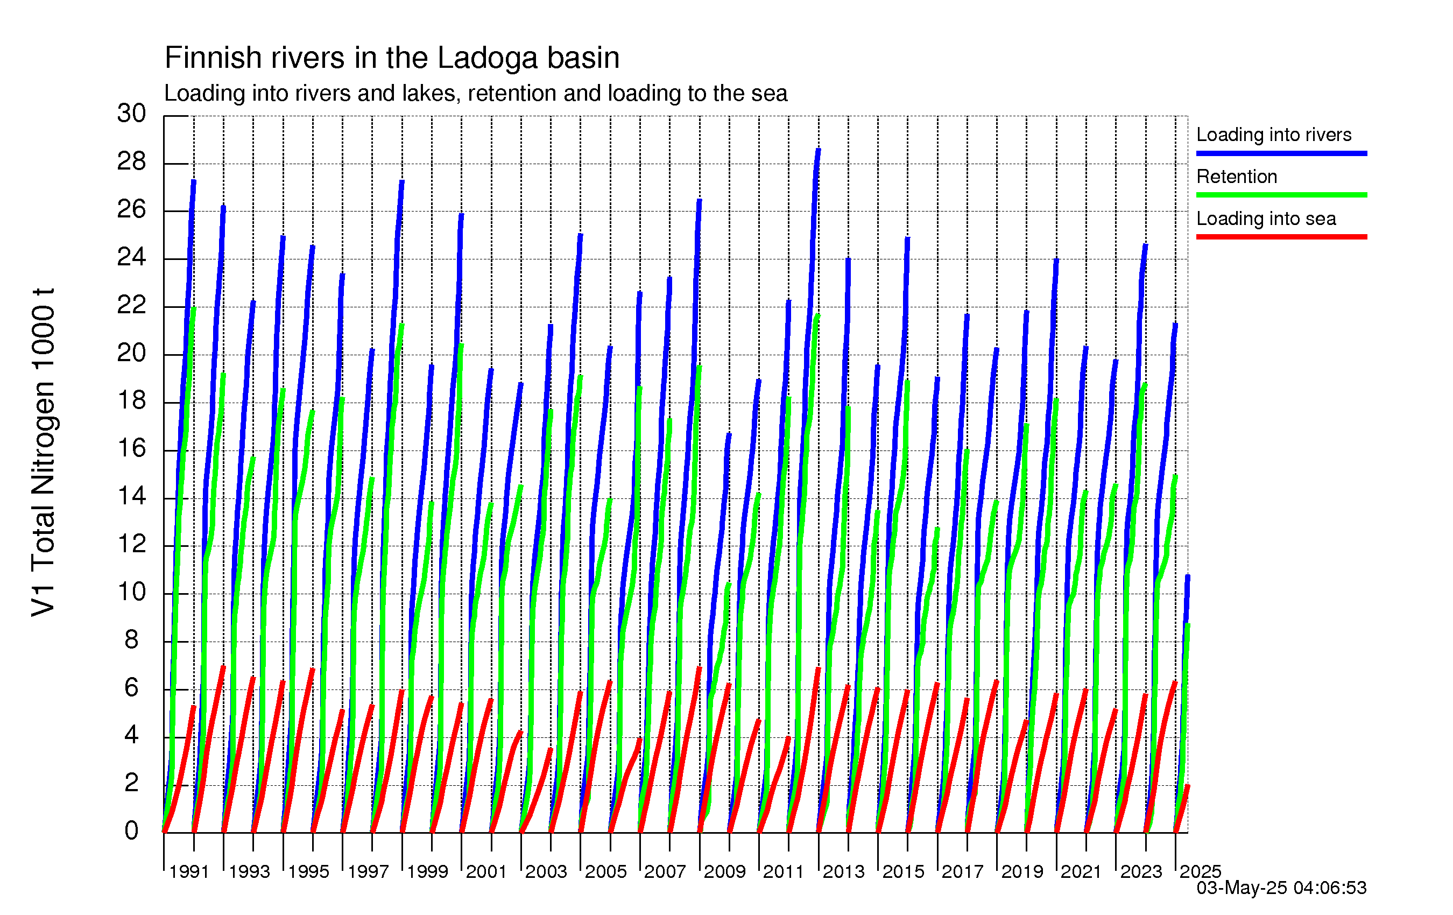Click the highest blue peak near 2012
This screenshot has height=915, width=1453.
click(x=818, y=150)
